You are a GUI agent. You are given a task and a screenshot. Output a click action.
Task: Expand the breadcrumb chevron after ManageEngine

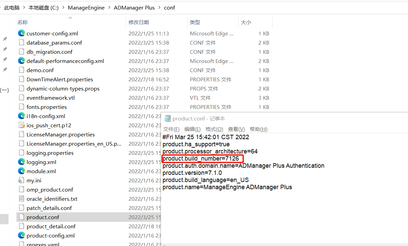tap(109, 7)
